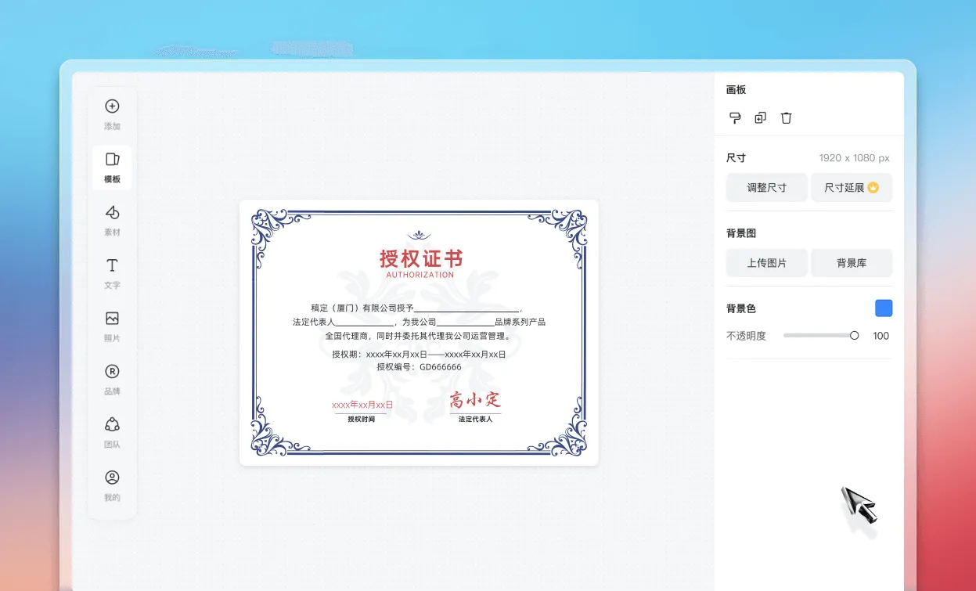Select the 模板 templates tab
Screen dimensions: 976x591
(x=112, y=167)
